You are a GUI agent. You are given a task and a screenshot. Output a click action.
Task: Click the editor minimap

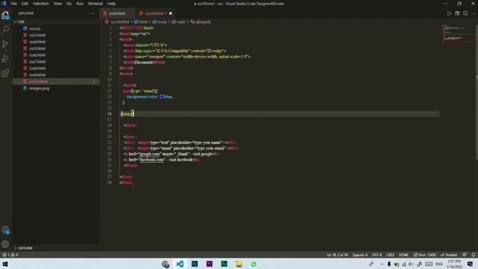pos(458,34)
